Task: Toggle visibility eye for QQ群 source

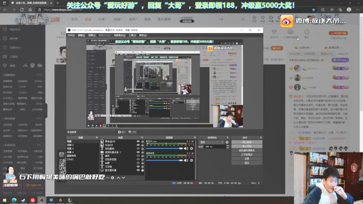Action: 138,163
